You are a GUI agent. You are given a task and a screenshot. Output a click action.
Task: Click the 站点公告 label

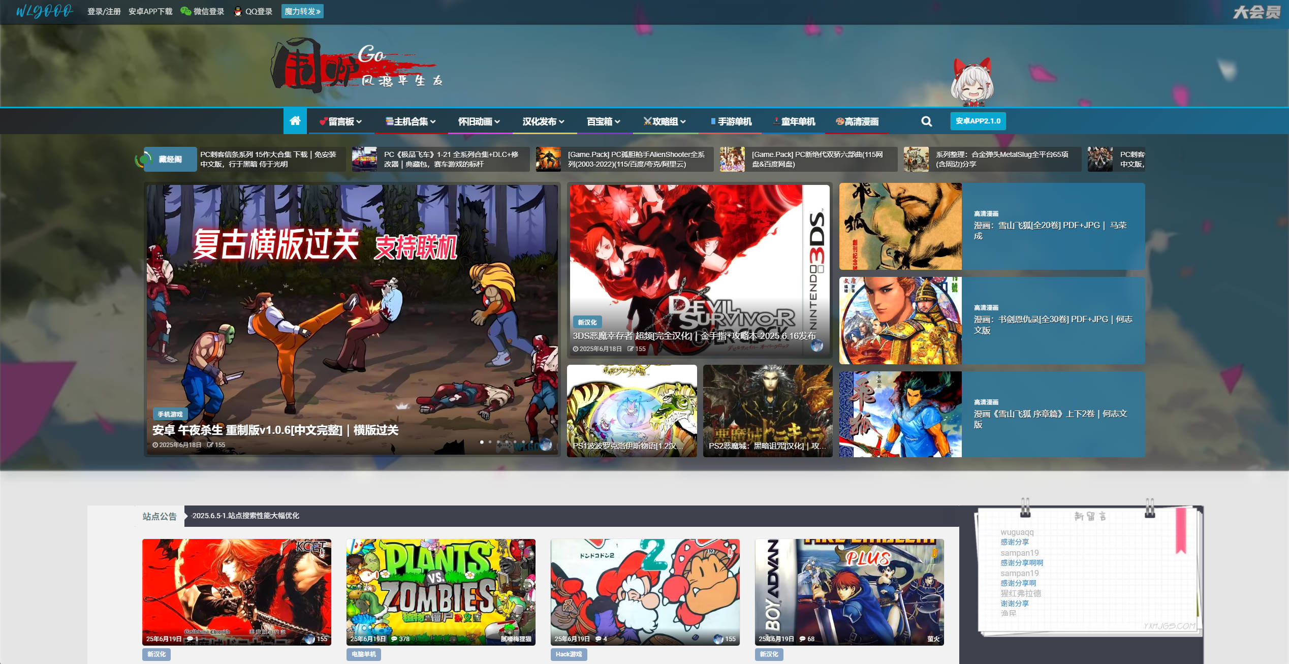(x=160, y=517)
